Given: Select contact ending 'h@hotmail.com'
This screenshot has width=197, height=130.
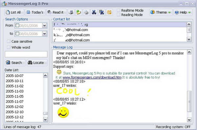Looking at the screenshot, I should tap(120, 30).
